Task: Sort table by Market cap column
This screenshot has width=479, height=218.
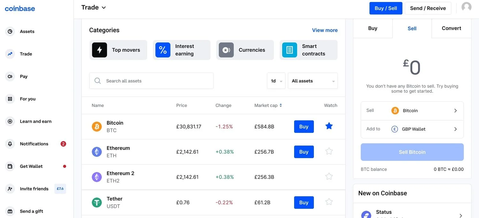Action: coord(268,105)
